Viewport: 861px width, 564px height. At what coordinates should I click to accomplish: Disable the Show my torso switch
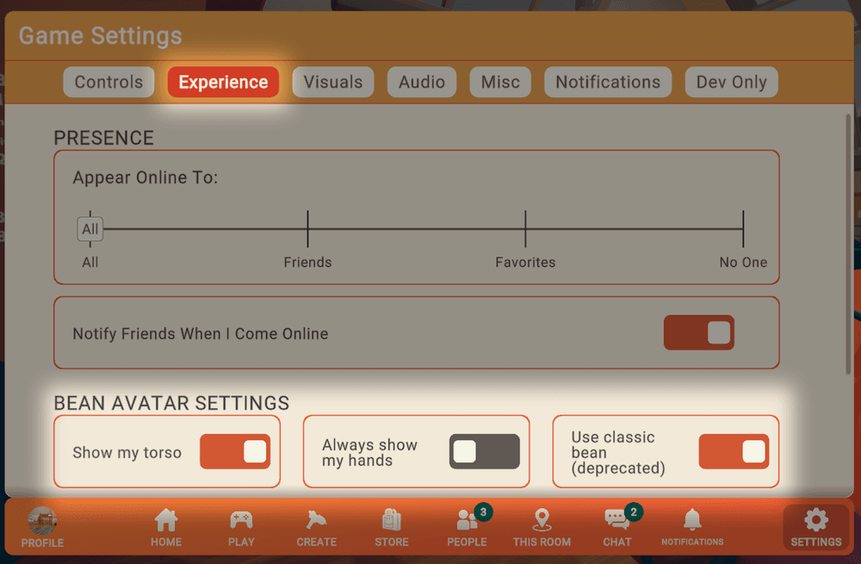click(235, 452)
